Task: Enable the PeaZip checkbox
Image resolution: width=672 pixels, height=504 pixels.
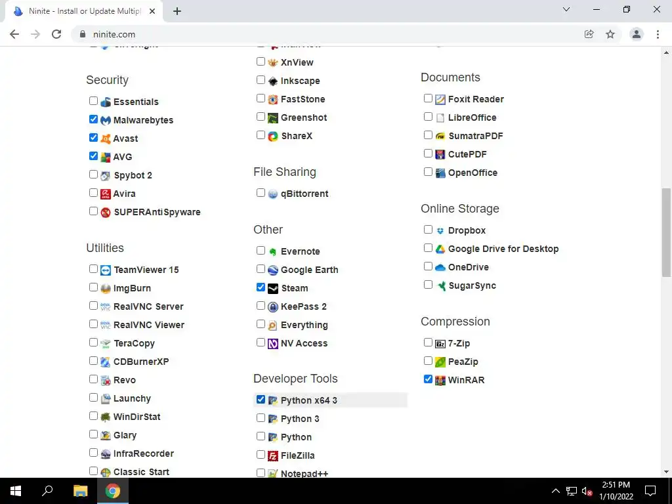Action: [428, 361]
